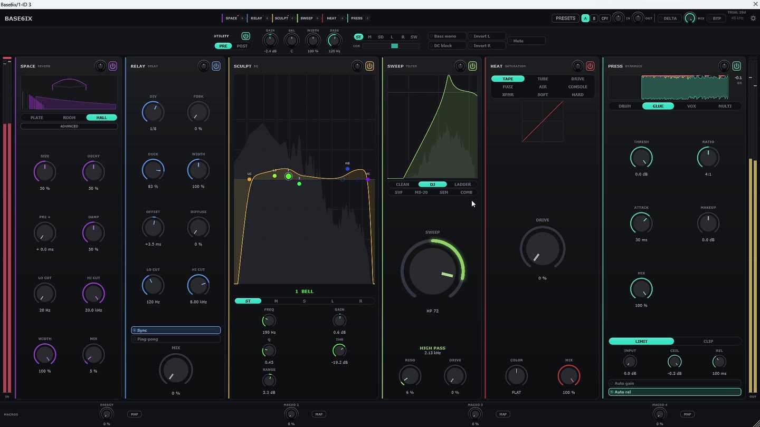The height and width of the screenshot is (427, 760).
Task: Toggle the DELTA monitor button
Action: pos(670,18)
